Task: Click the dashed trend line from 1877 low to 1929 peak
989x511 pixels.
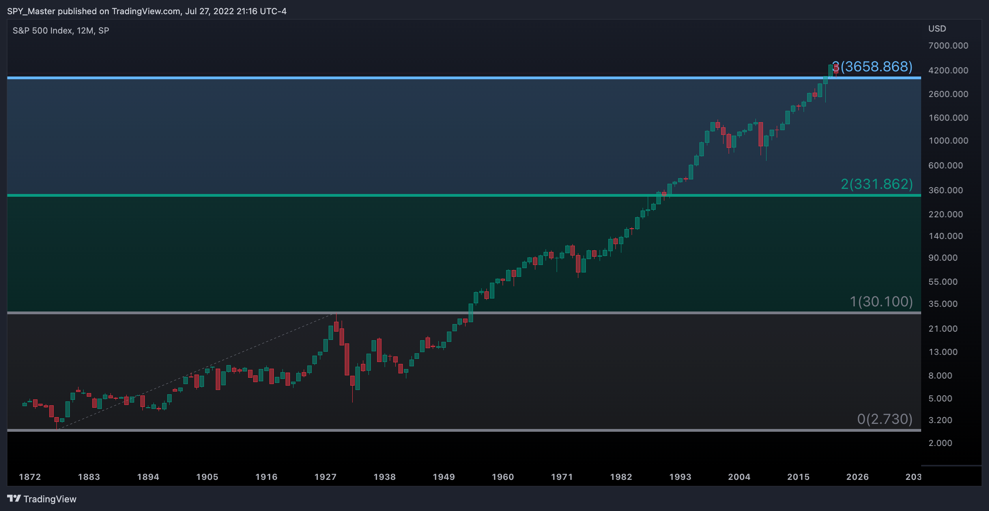Action: click(x=196, y=371)
